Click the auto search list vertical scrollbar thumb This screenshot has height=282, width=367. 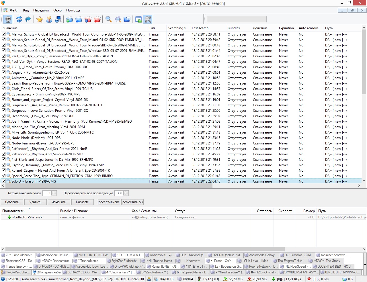coord(364,62)
